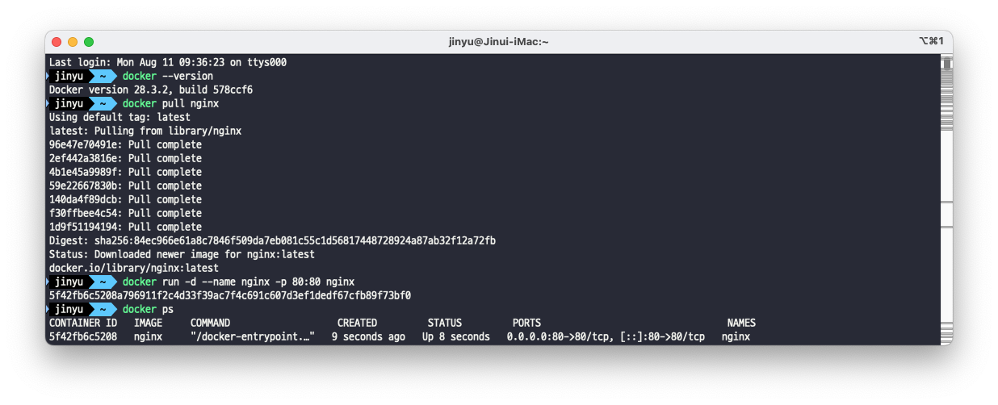Image resolution: width=998 pixels, height=405 pixels.
Task: Click the CONTAINER ID column header
Action: point(83,323)
